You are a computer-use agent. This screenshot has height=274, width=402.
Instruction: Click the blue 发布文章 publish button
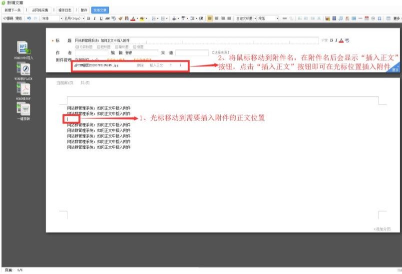click(x=100, y=10)
